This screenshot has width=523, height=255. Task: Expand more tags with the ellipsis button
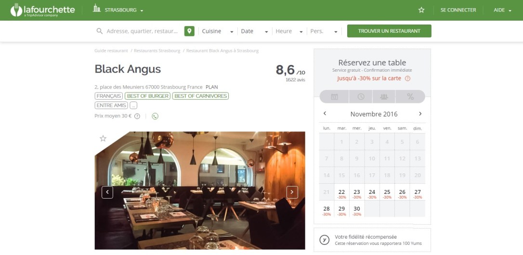(133, 105)
